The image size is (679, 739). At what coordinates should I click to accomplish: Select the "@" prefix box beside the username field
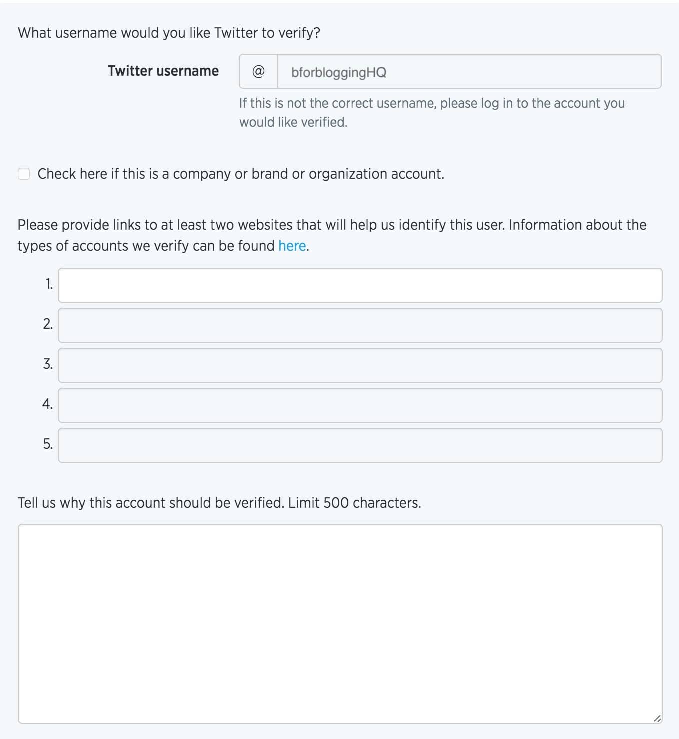pyautogui.click(x=257, y=72)
